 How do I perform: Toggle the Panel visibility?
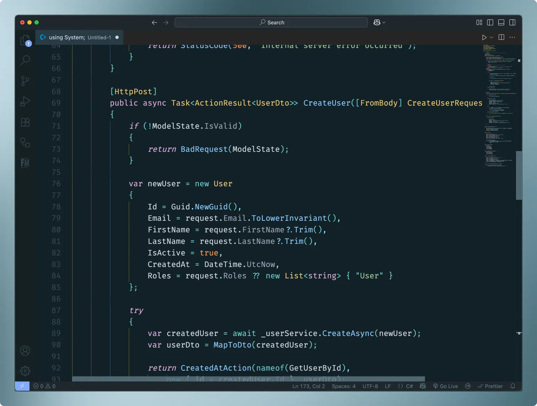pyautogui.click(x=501, y=22)
